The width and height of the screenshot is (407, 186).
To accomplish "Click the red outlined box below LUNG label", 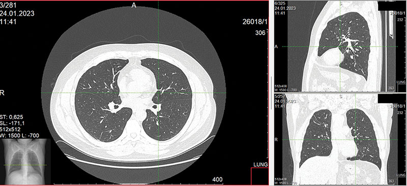I will pos(260,176).
